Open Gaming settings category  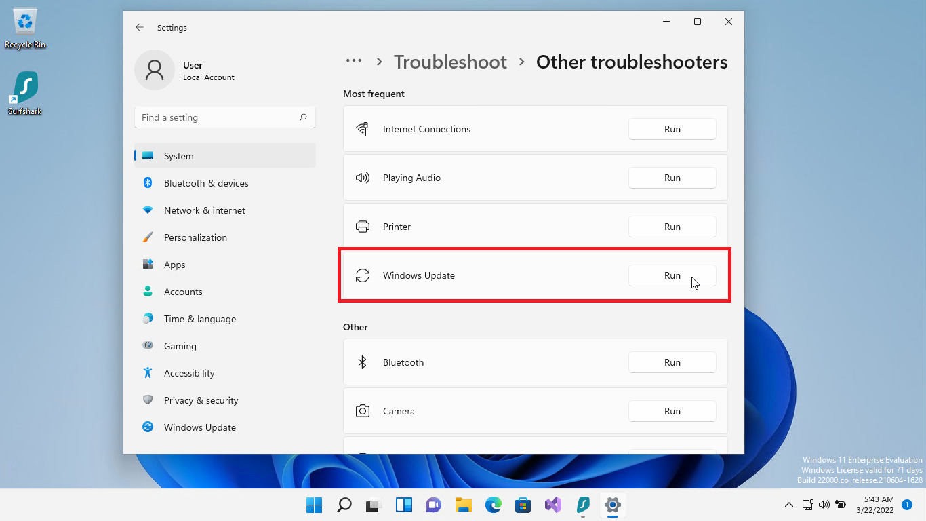click(225, 346)
